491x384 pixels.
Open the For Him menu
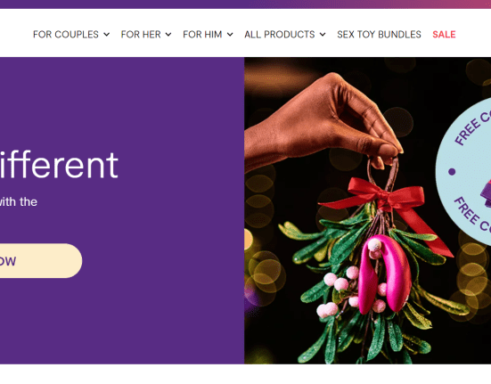point(208,35)
